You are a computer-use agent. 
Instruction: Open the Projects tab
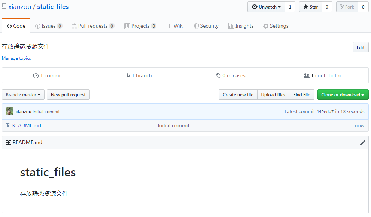[x=140, y=26]
